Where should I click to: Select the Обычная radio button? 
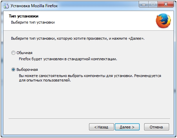point(13,53)
